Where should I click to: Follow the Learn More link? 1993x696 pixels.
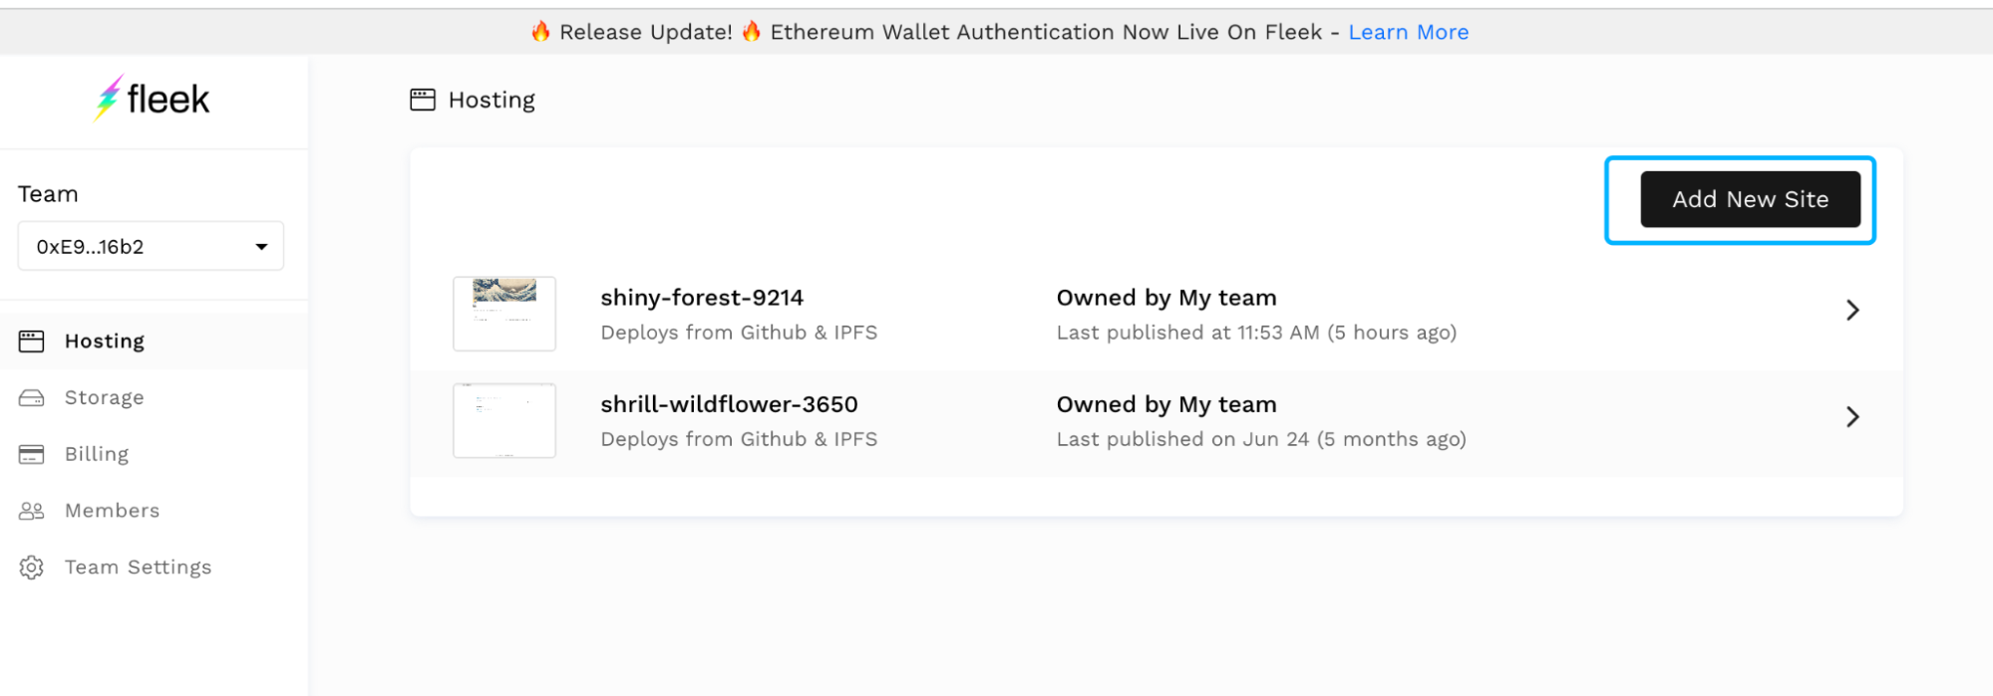click(x=1408, y=32)
